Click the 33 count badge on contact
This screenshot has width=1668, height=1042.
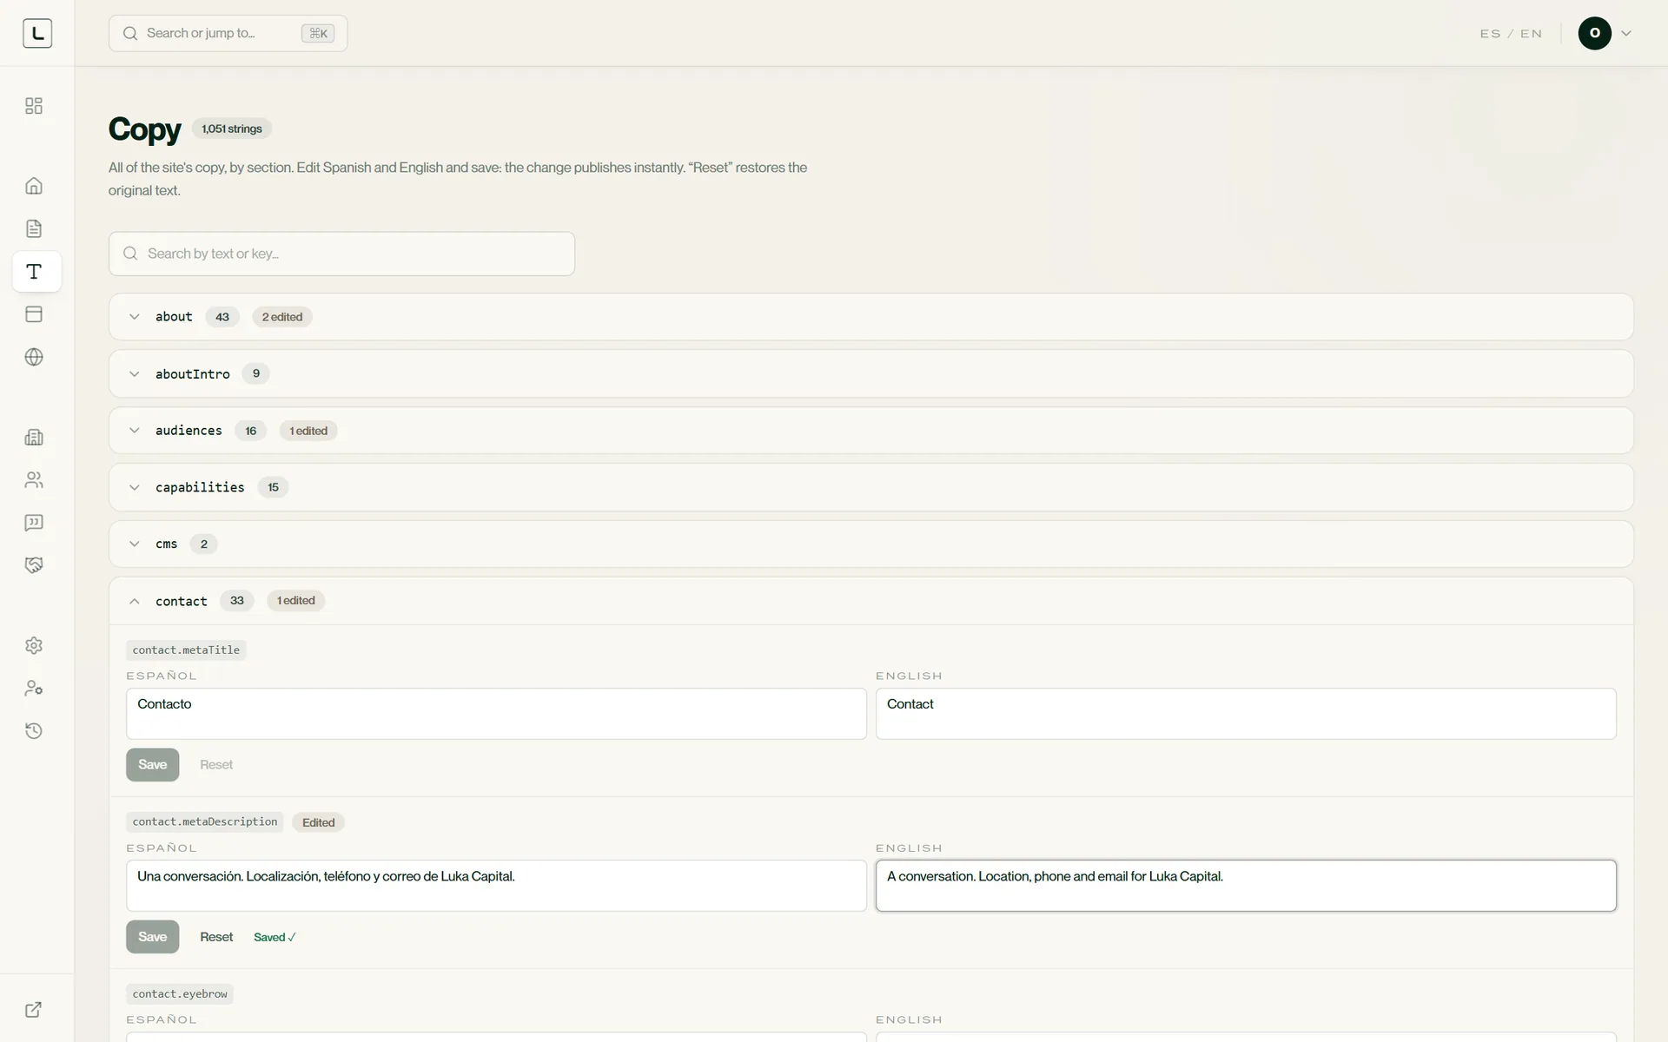[237, 601]
